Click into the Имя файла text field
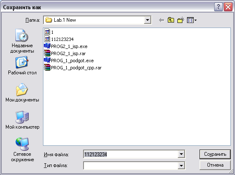 [131, 154]
